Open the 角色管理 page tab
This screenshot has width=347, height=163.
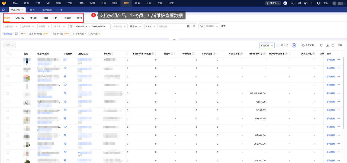(47, 10)
